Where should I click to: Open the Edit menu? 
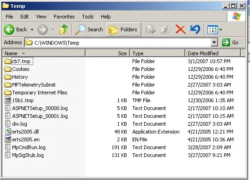coord(24,17)
